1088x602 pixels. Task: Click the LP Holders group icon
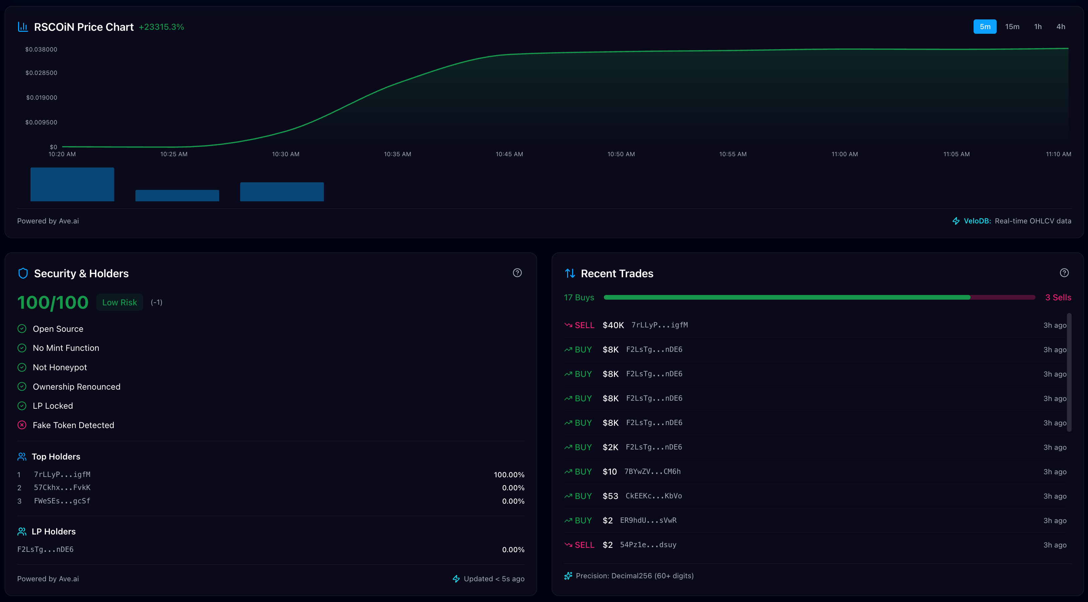(x=22, y=531)
